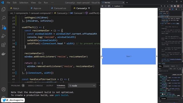Open the File menu
Viewport: 183px width, 103px height.
coord(8,3)
